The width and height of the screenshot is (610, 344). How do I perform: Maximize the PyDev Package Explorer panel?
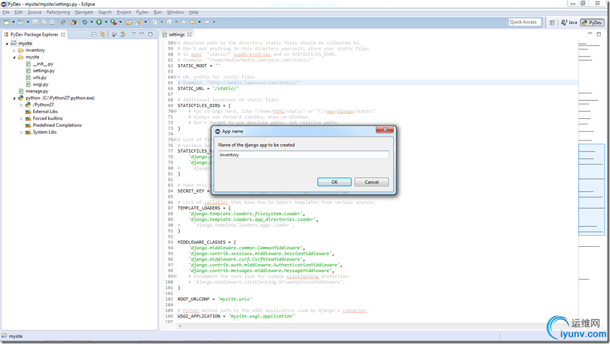click(x=151, y=34)
